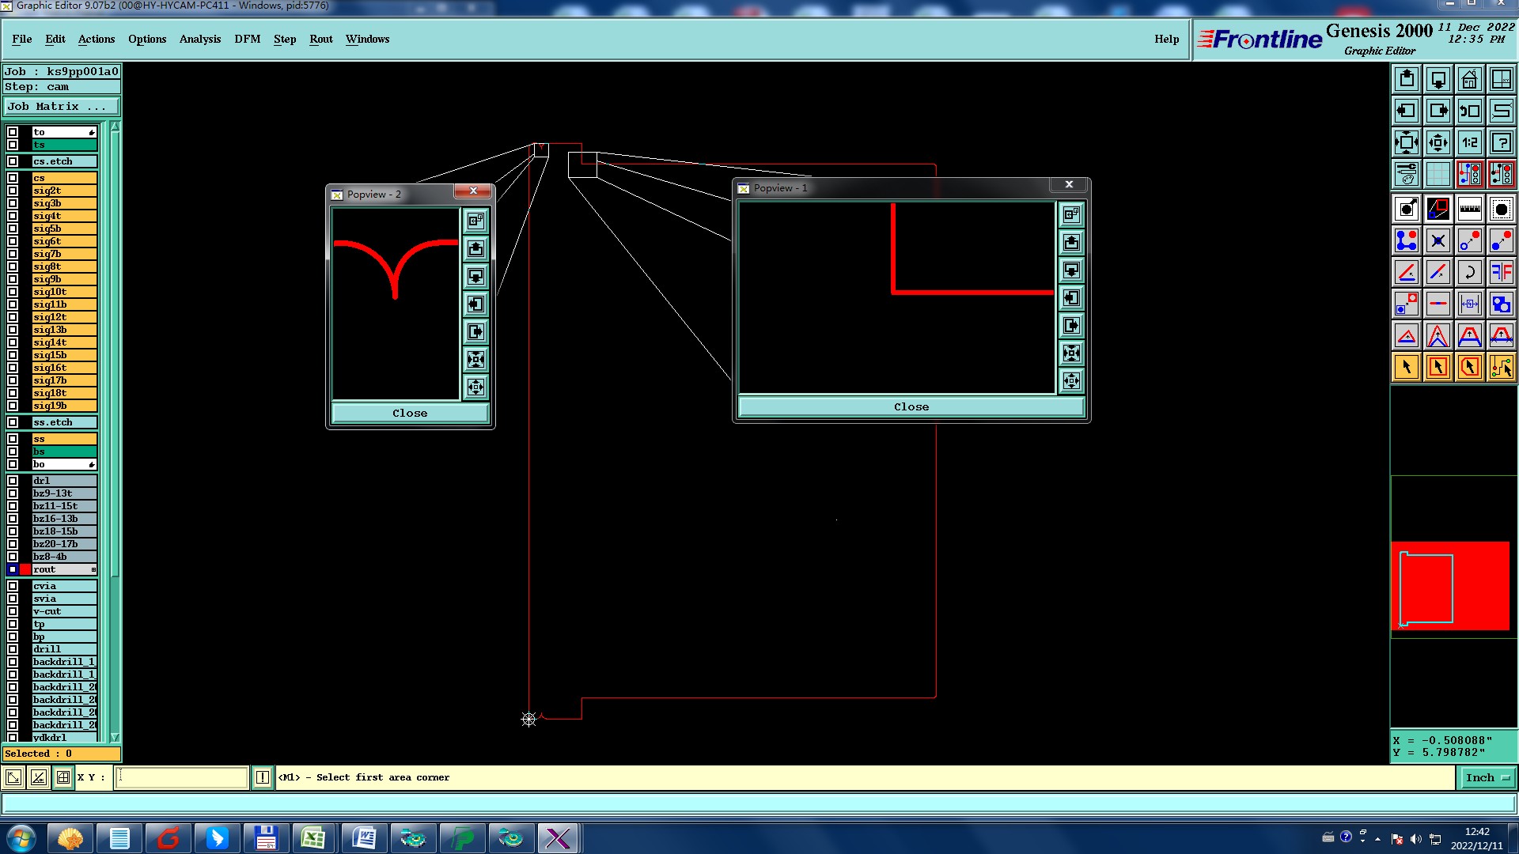1519x854 pixels.
Task: Open the grid display icon
Action: point(1438,174)
